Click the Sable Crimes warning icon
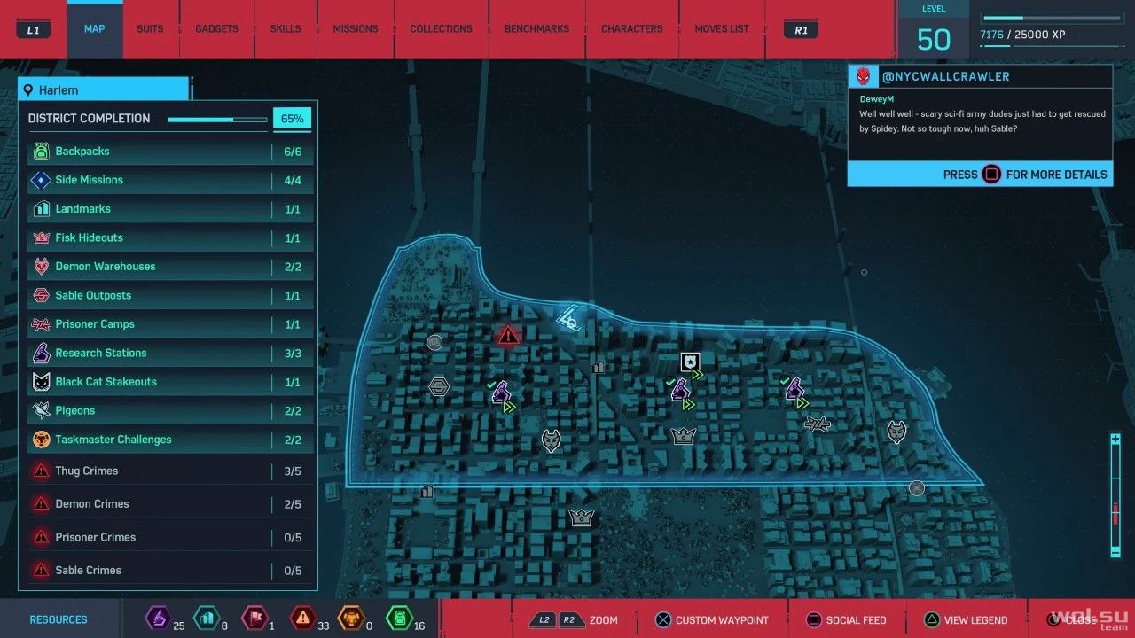The height and width of the screenshot is (638, 1135). (41, 570)
